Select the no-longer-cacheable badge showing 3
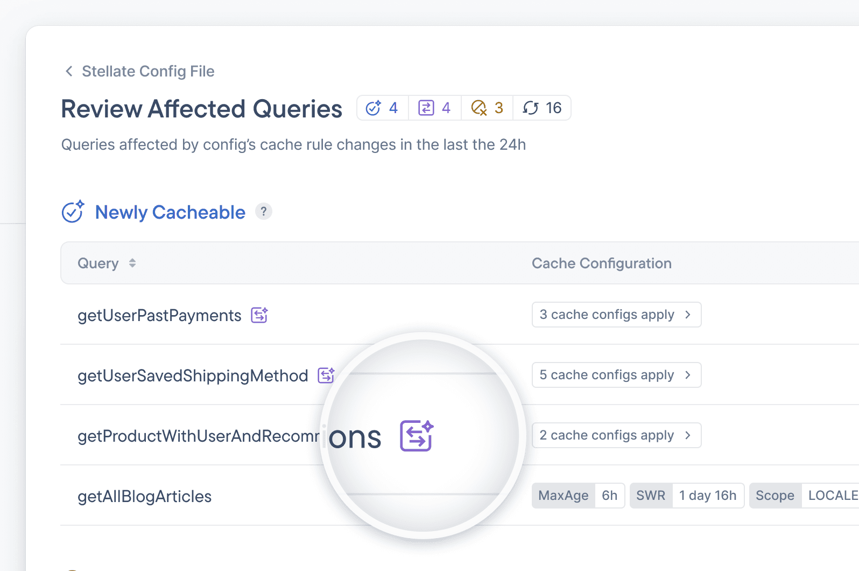The image size is (859, 571). (x=487, y=108)
